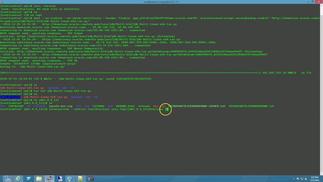Click the highlighted jdk1.8.0_111 directory name
This screenshot has width=323, height=182.
click(10, 97)
